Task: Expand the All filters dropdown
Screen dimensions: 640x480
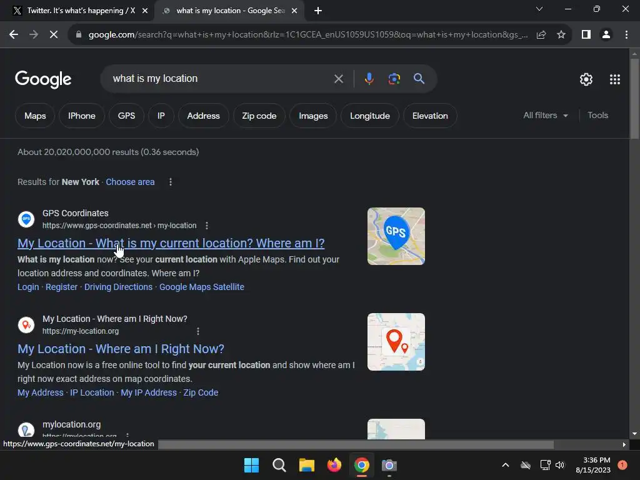Action: (546, 116)
